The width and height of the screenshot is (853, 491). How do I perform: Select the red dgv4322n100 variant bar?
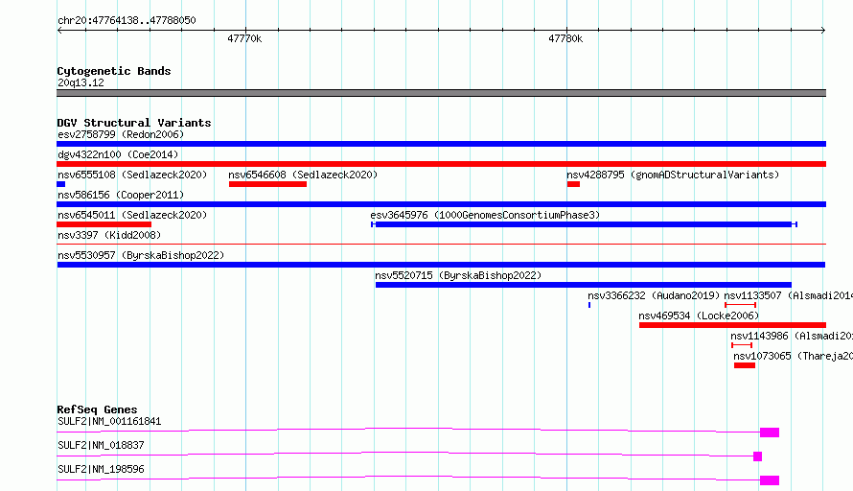(441, 164)
